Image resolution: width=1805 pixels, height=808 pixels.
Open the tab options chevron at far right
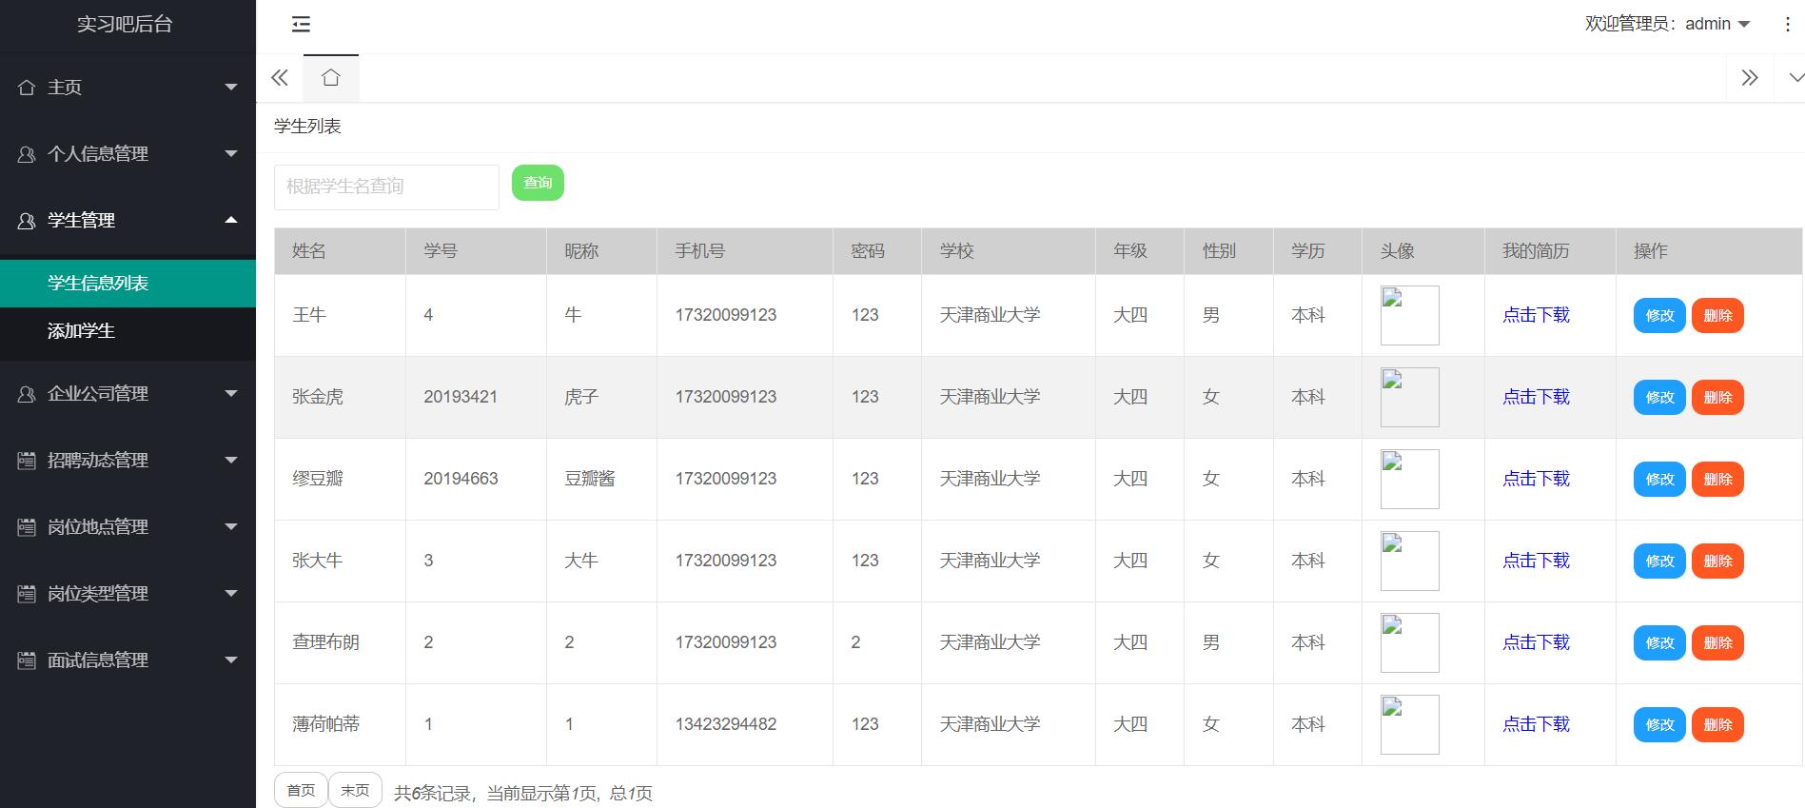tap(1795, 78)
